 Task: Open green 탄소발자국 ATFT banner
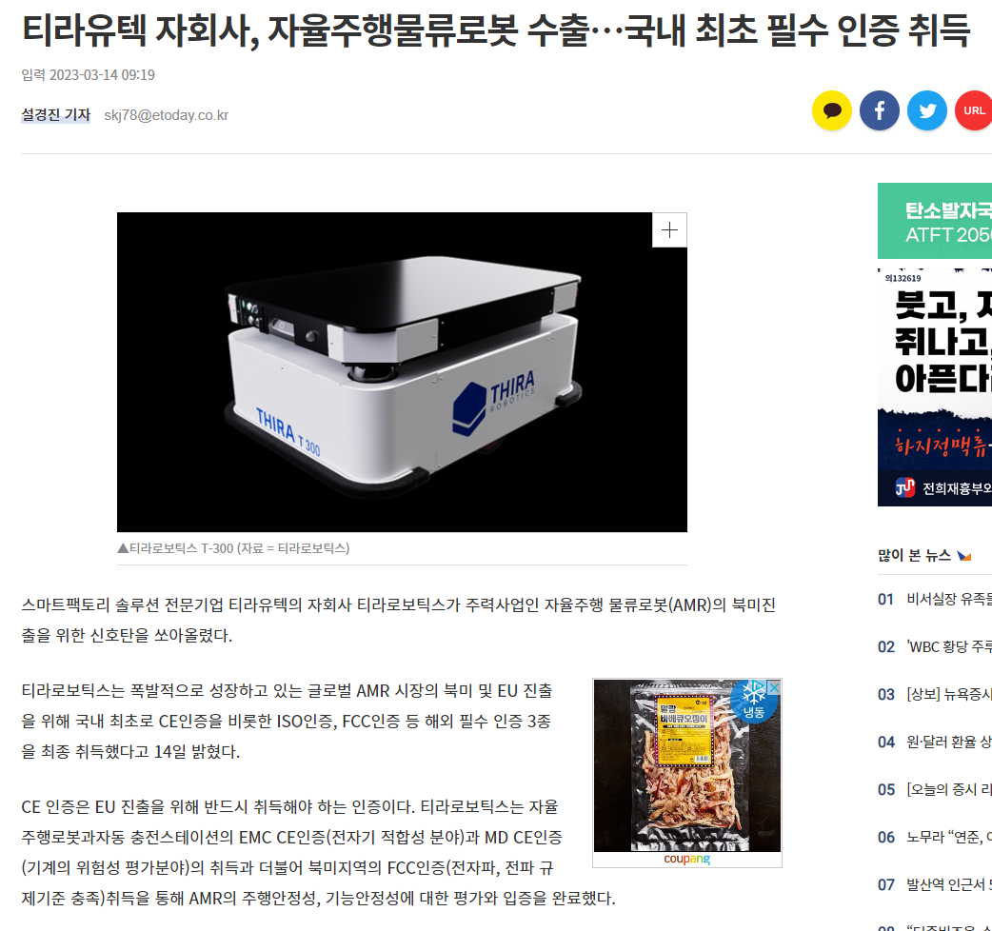coord(935,221)
